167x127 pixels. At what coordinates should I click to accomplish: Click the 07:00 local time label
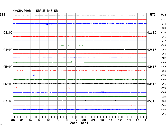[8, 101]
